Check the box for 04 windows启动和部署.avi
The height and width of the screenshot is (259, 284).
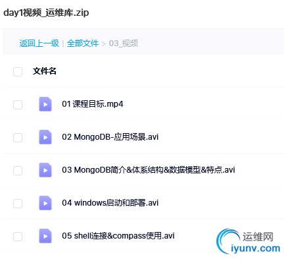click(18, 204)
